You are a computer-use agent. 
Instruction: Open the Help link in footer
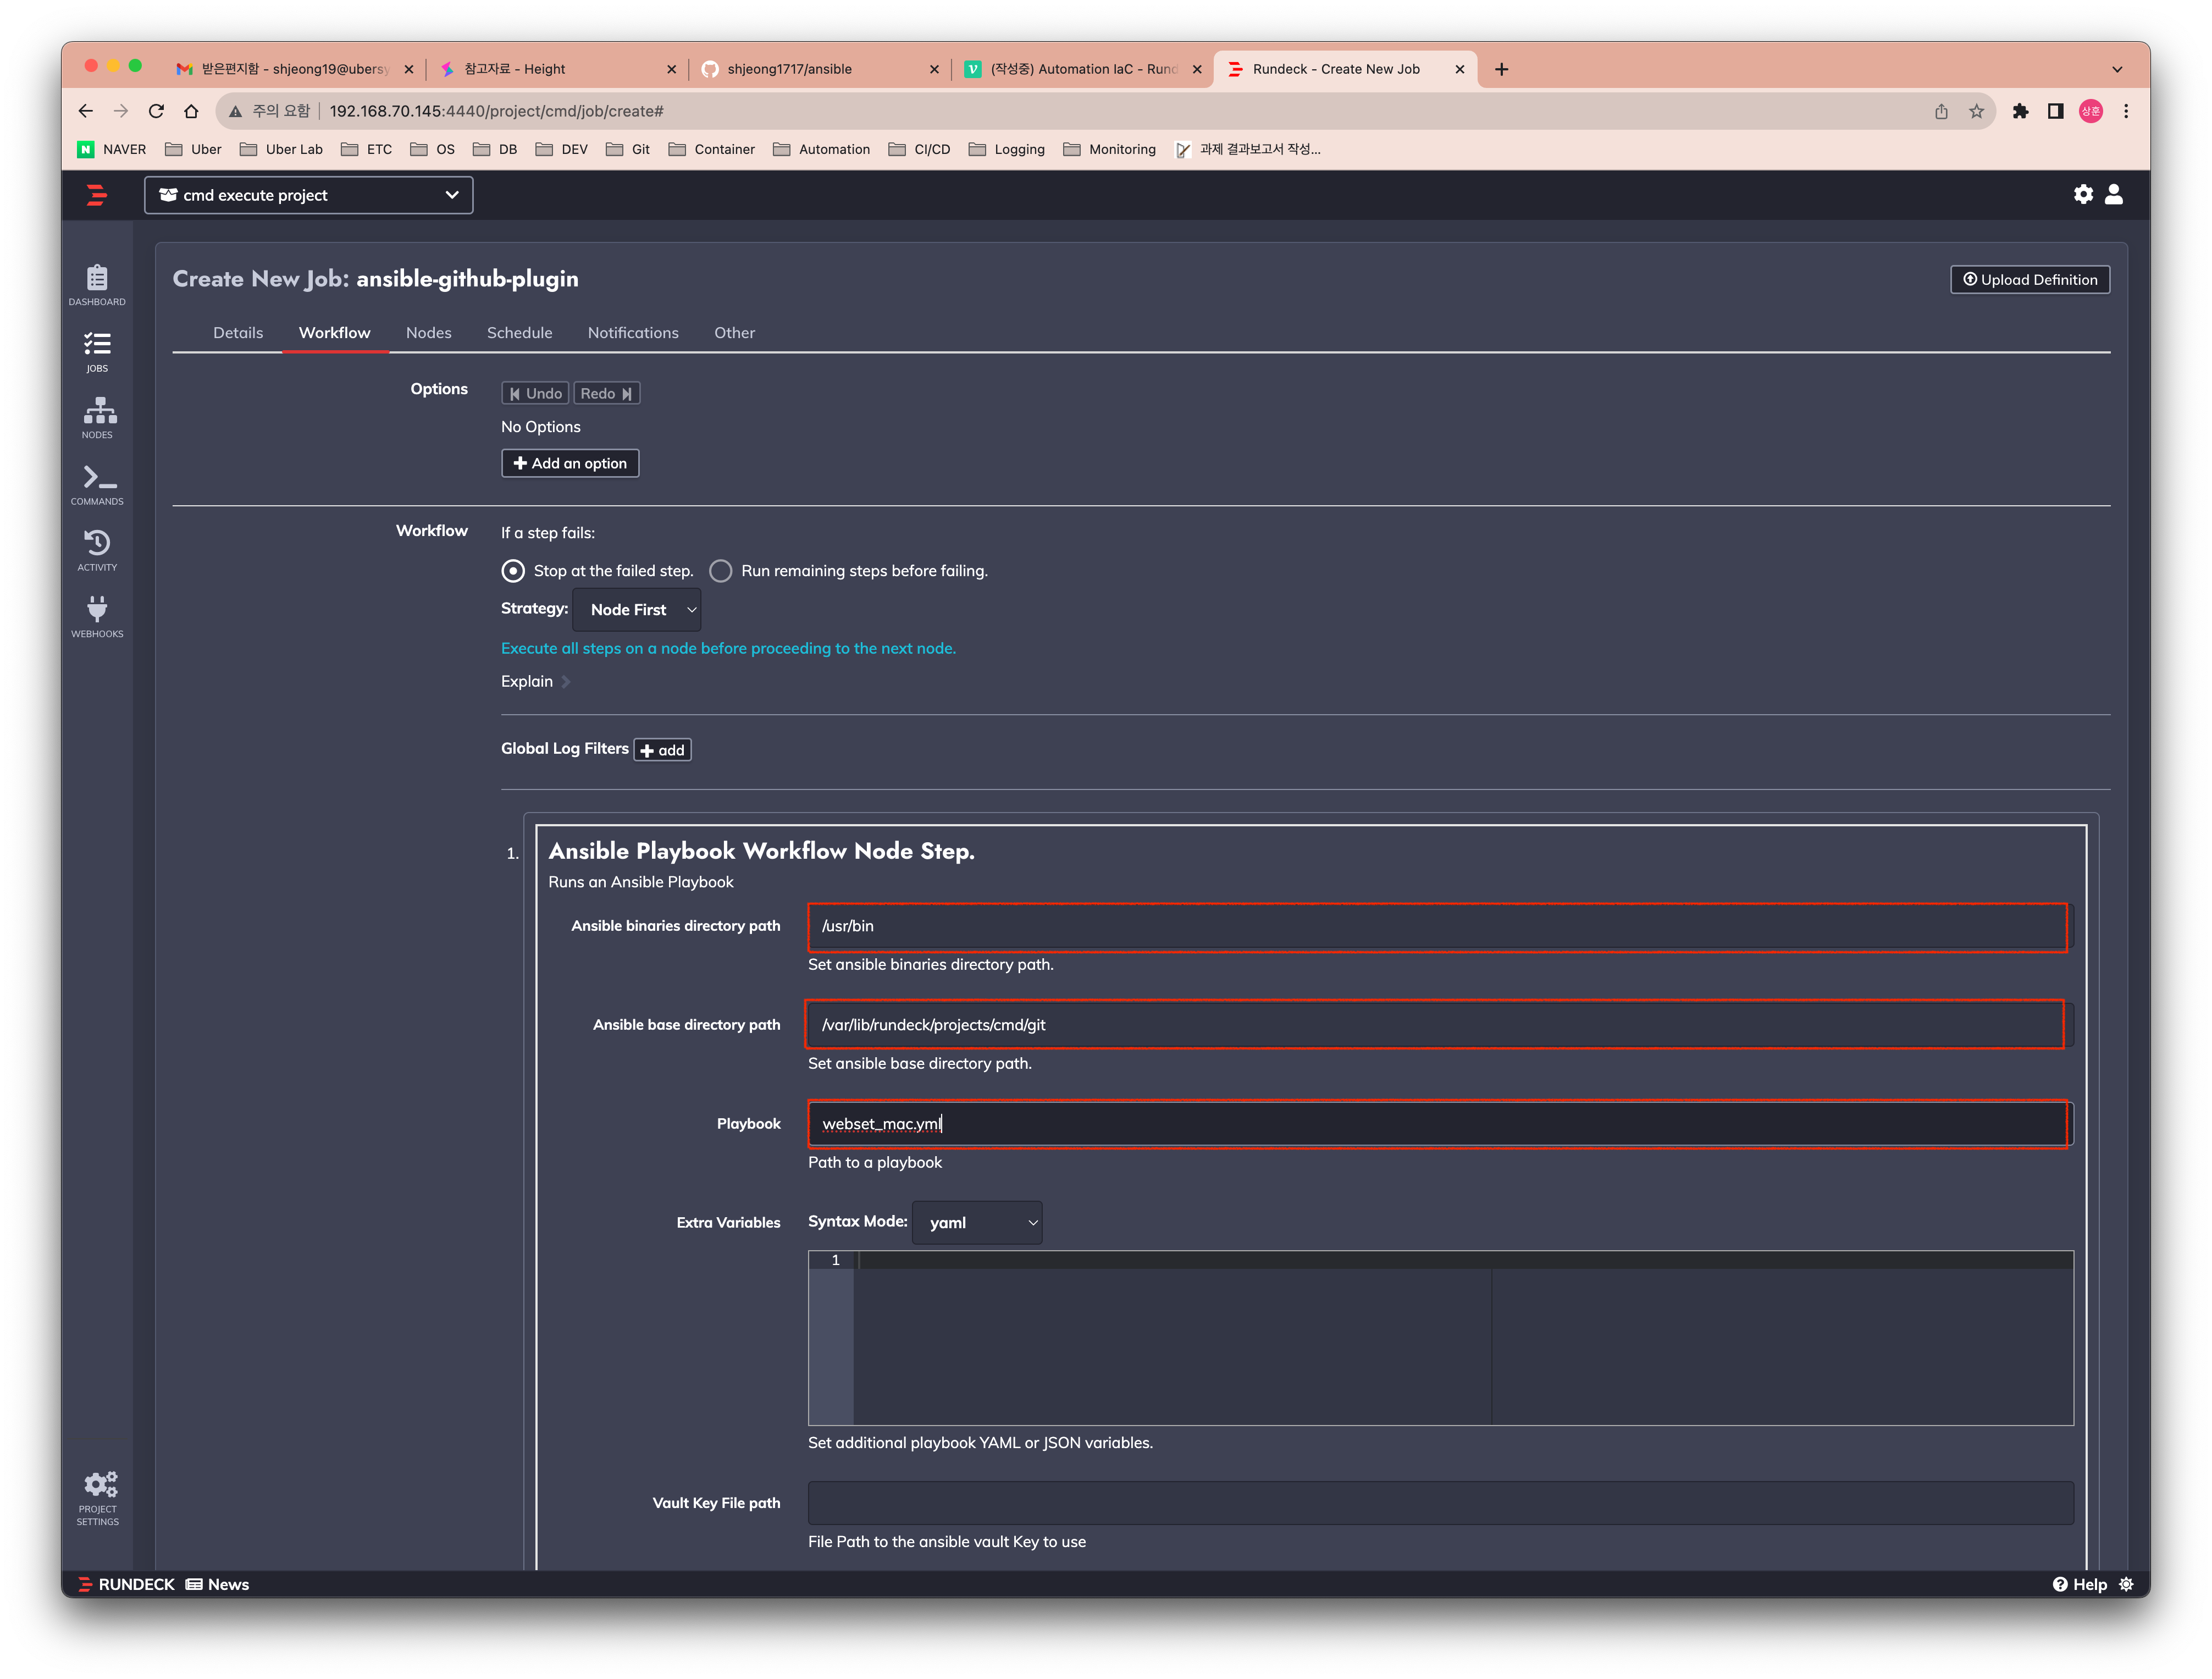2080,1584
